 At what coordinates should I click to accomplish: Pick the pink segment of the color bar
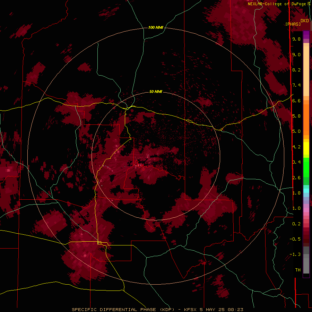tap(306, 210)
